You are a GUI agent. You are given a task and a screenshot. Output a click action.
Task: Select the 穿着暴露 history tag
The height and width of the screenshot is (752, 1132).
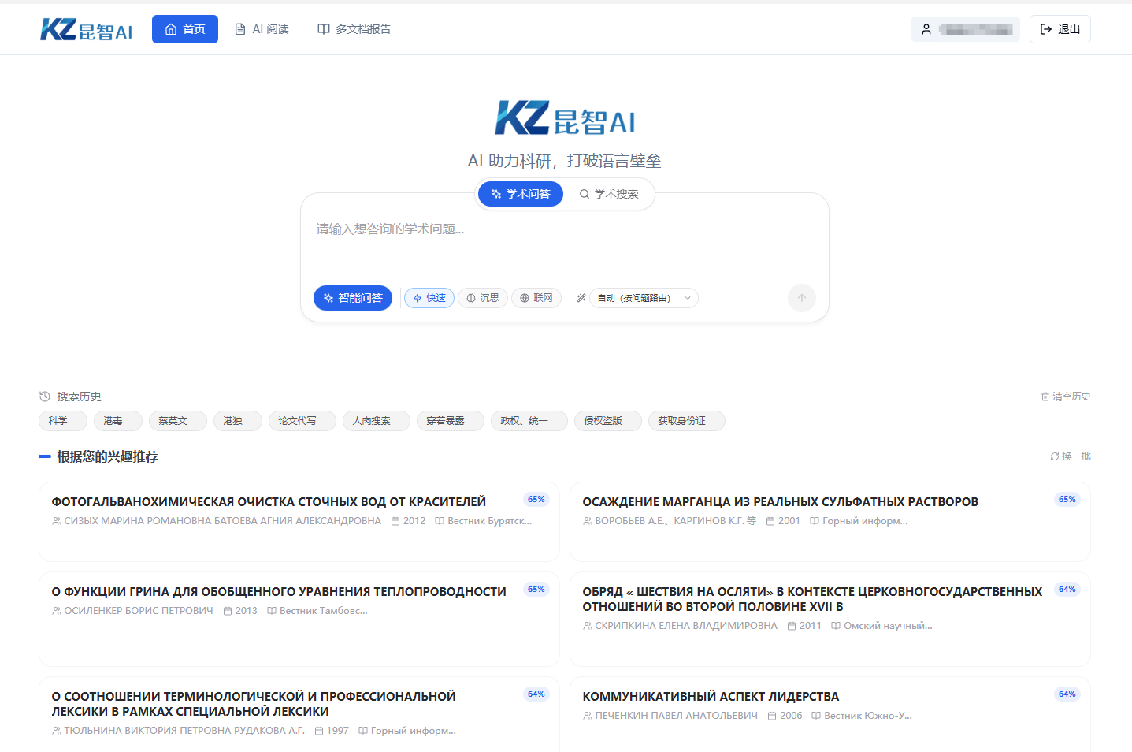click(x=451, y=421)
